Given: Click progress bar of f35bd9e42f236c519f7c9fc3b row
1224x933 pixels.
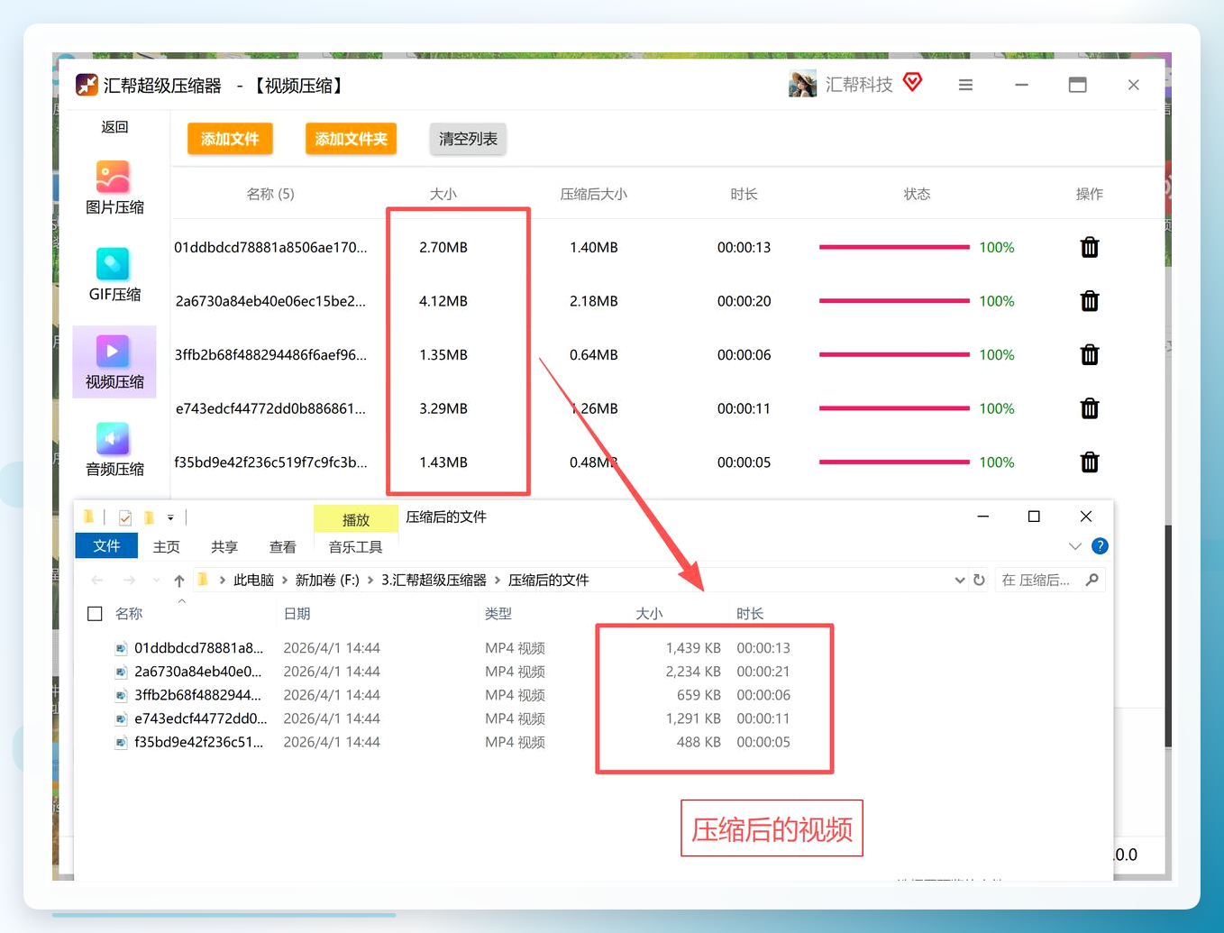Looking at the screenshot, I should 894,462.
